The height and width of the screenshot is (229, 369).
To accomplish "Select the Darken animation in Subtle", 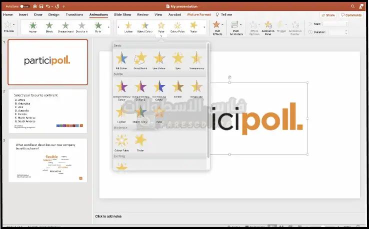I will (x=178, y=88).
